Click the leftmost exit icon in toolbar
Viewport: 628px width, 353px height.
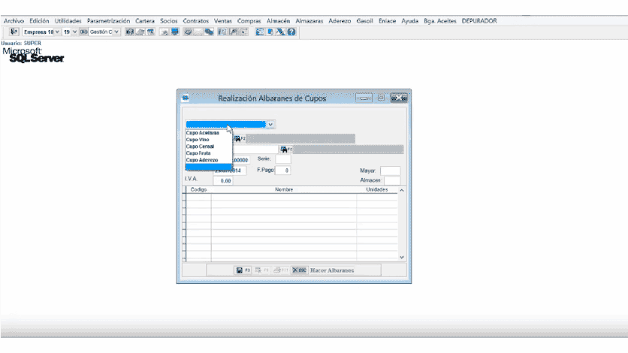(x=14, y=32)
